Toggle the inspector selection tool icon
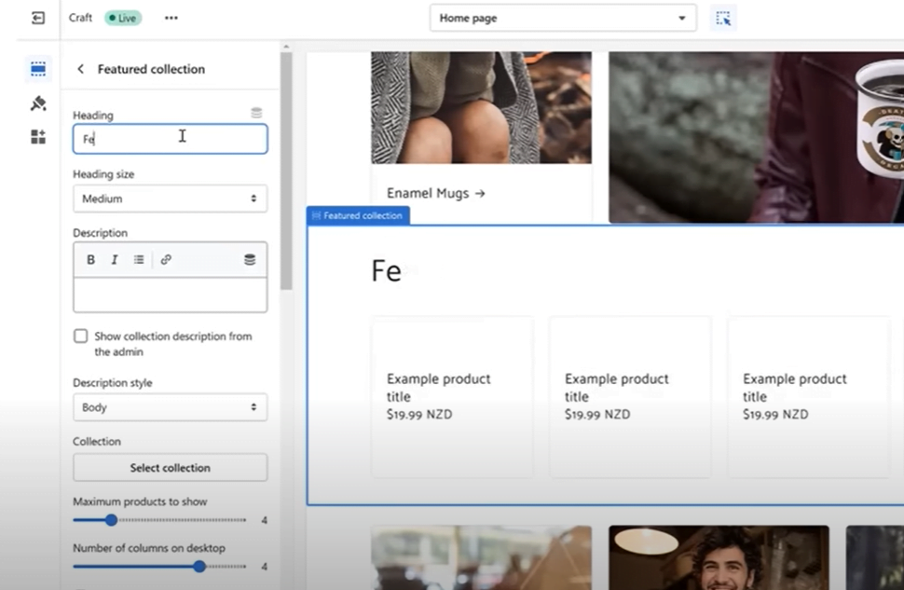904x590 pixels. [x=723, y=18]
